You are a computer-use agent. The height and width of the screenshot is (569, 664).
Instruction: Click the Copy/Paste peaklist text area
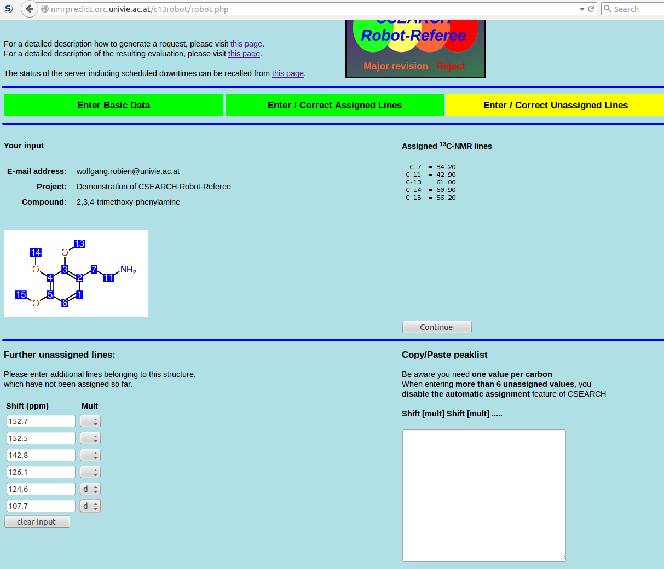(x=484, y=495)
